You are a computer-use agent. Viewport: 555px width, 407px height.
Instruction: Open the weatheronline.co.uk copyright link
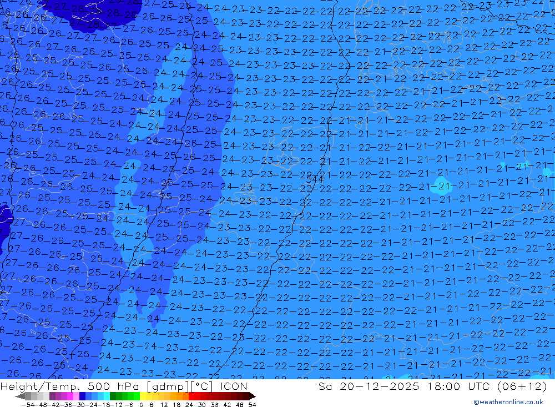coord(508,402)
